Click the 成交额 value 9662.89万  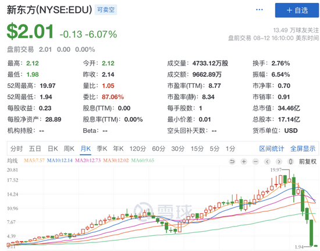pos(207,75)
